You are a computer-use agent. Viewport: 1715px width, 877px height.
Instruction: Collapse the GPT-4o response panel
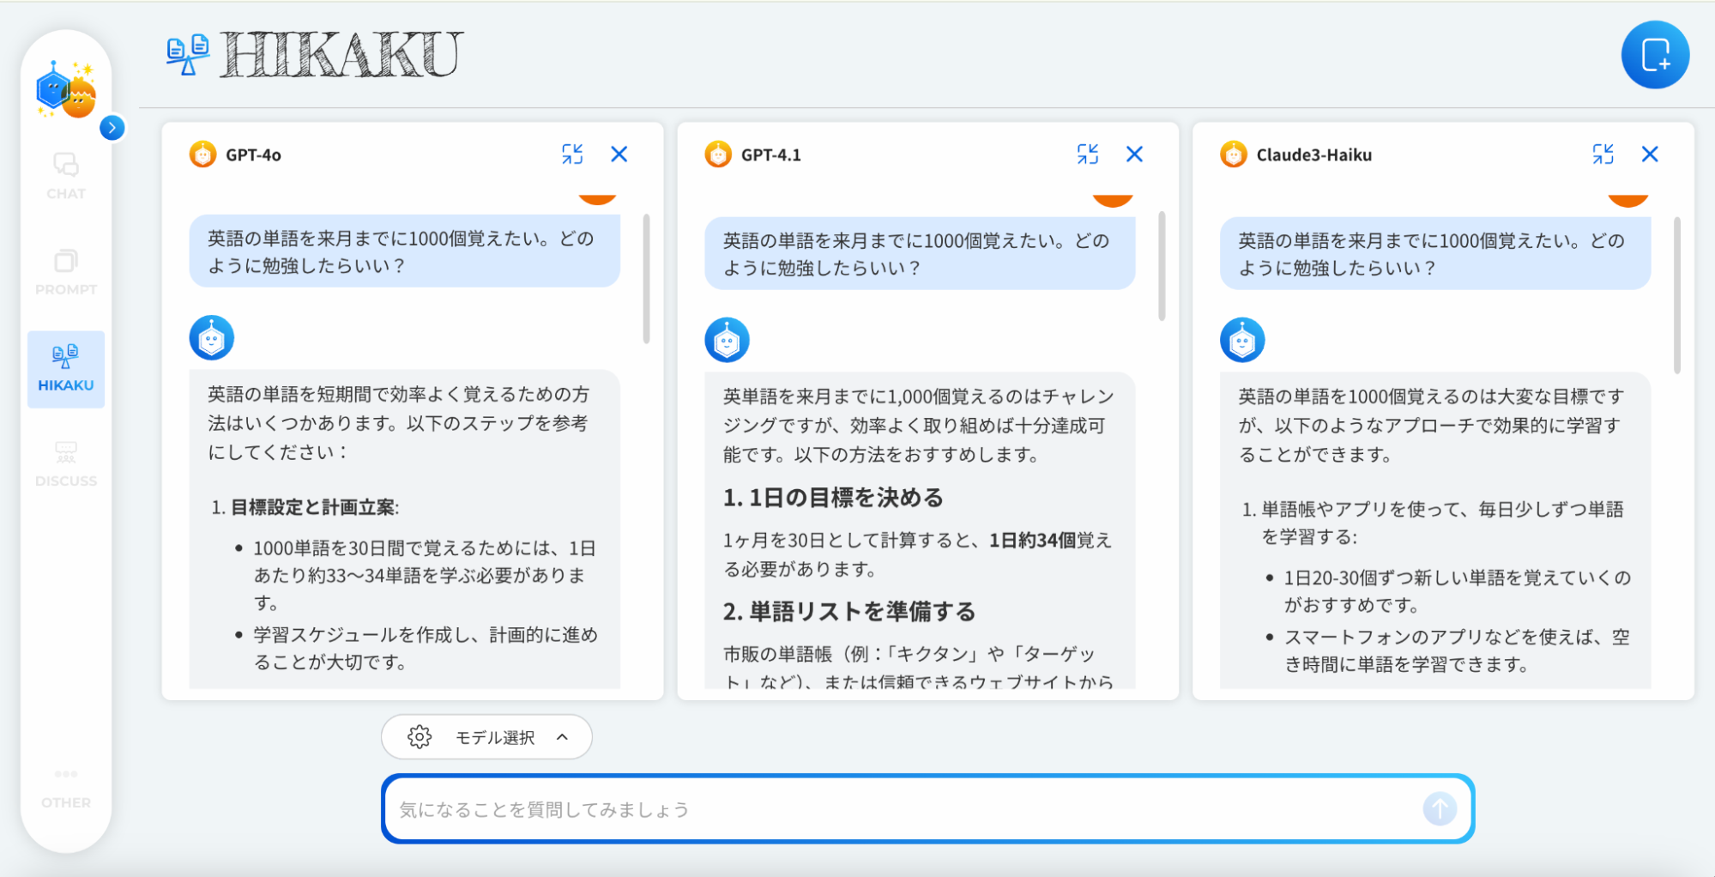pyautogui.click(x=574, y=154)
